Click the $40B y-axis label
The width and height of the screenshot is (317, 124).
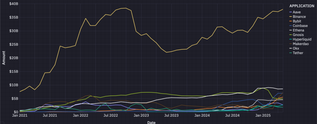(x=14, y=4)
